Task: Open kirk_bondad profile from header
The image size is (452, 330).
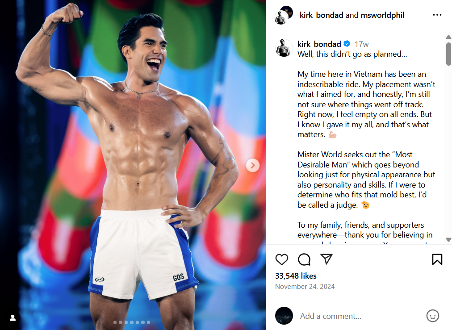Action: (x=322, y=15)
